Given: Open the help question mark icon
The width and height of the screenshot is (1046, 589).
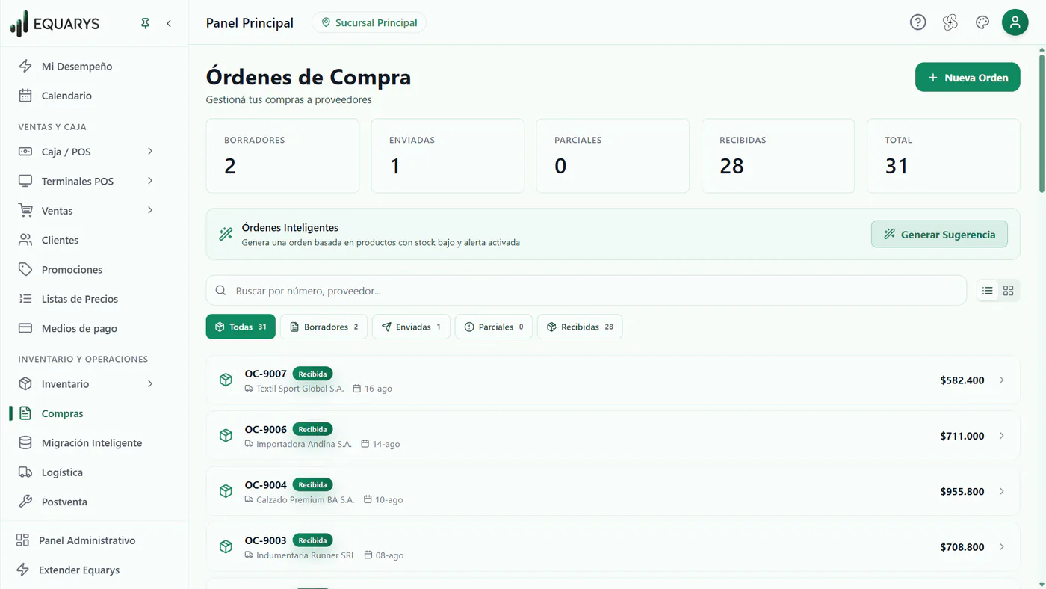Looking at the screenshot, I should tap(917, 22).
